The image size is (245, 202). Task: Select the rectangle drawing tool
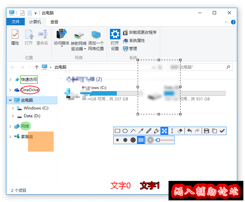coord(117,131)
